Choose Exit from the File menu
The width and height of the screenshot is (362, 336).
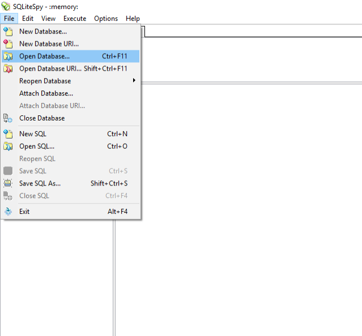point(70,212)
